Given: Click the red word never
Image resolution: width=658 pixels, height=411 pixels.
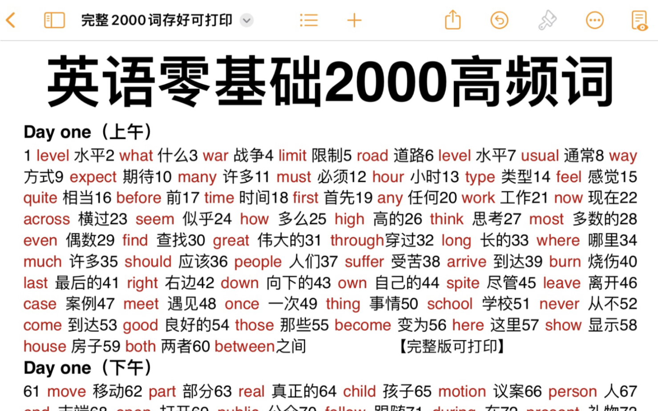Looking at the screenshot, I should 559,304.
